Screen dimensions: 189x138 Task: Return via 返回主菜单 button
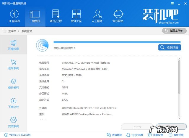click(x=174, y=31)
